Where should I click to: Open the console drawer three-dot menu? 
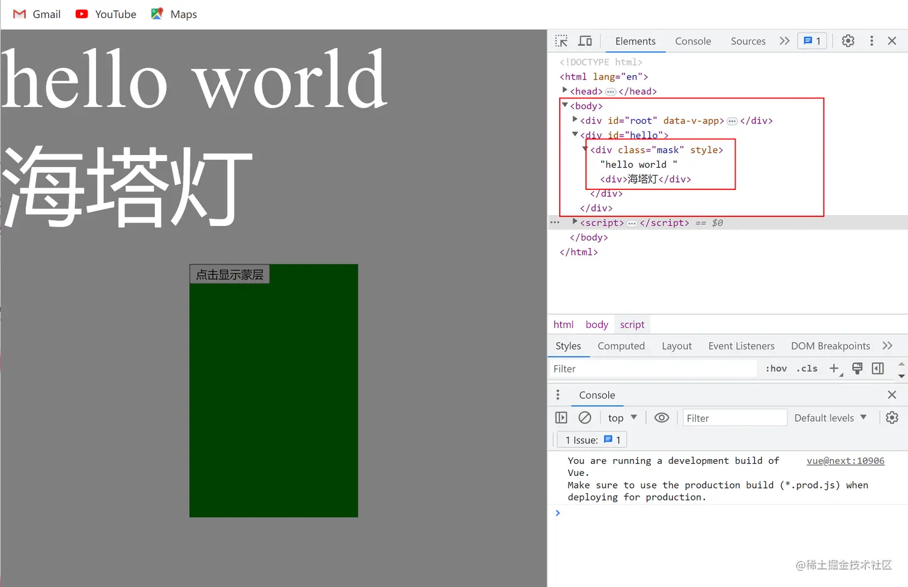[558, 395]
